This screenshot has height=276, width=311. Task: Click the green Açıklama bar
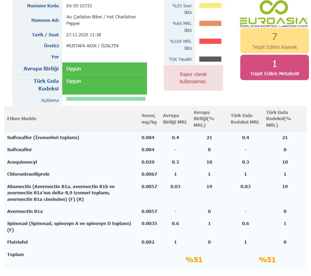(x=106, y=99)
